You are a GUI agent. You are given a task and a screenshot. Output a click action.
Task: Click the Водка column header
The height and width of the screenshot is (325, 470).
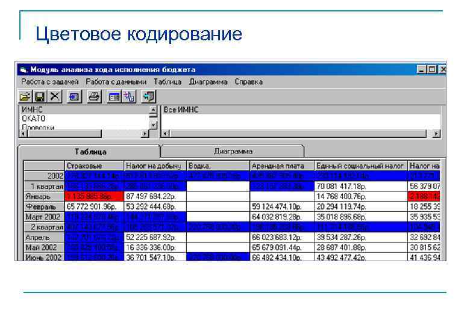click(x=218, y=166)
